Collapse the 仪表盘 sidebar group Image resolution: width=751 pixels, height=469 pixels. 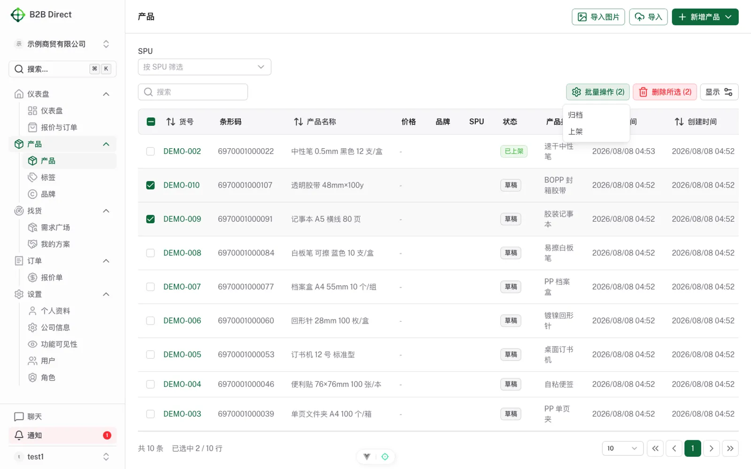(106, 94)
